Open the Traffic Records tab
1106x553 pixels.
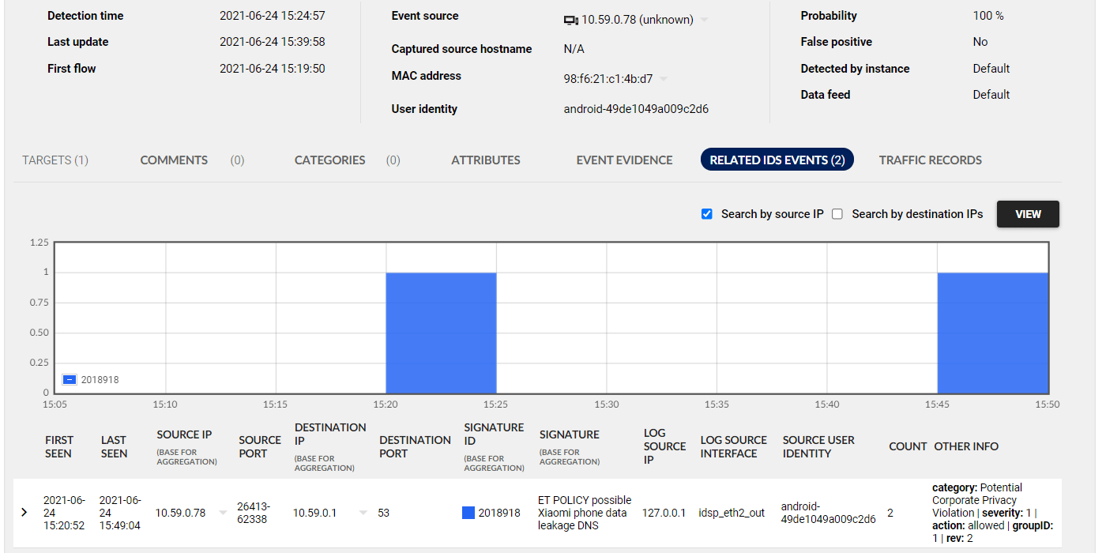(930, 160)
